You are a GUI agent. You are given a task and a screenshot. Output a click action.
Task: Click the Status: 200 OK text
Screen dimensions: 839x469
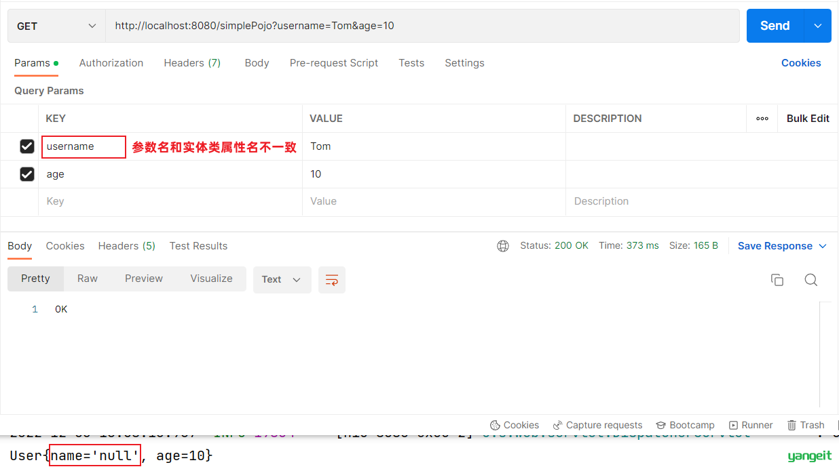[554, 246]
